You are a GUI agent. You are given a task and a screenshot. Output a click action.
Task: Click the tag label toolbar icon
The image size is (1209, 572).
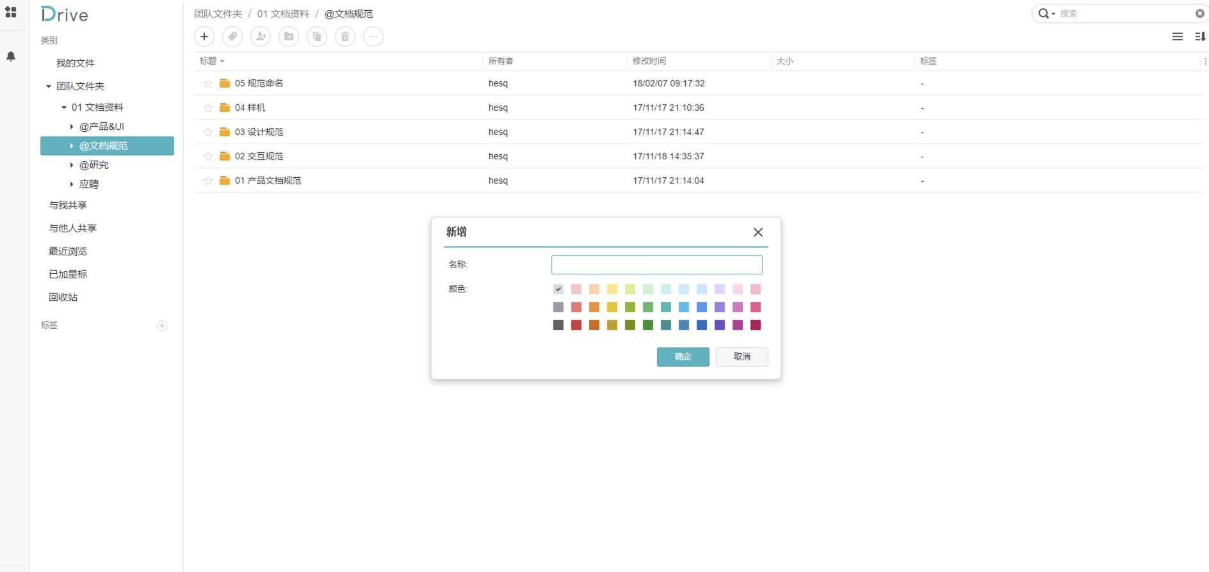[x=232, y=36]
